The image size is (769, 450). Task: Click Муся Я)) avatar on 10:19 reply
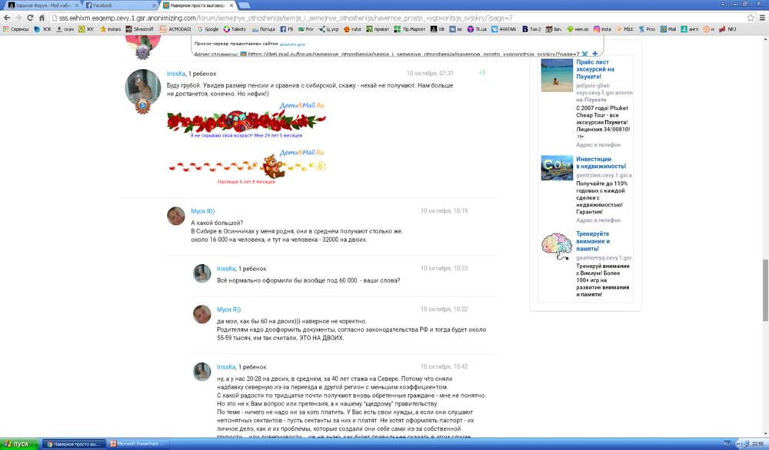[176, 216]
